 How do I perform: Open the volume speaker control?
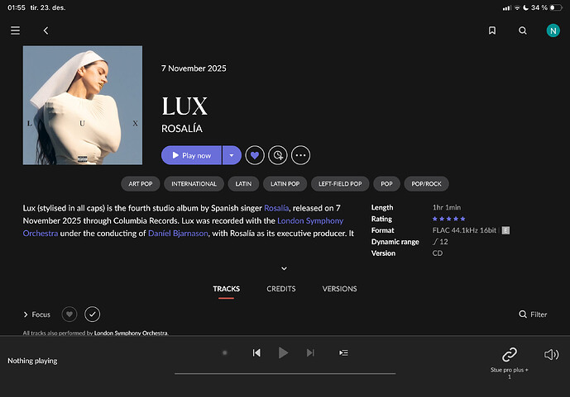click(x=551, y=354)
